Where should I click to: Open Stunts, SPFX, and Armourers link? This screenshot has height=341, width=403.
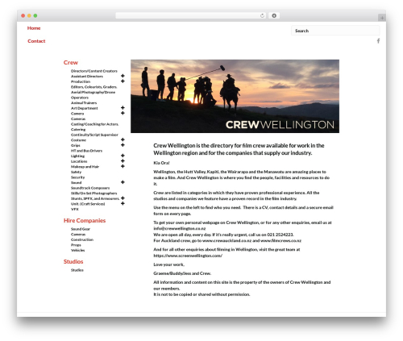pyautogui.click(x=95, y=198)
